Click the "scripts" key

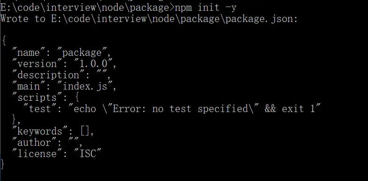tap(37, 98)
